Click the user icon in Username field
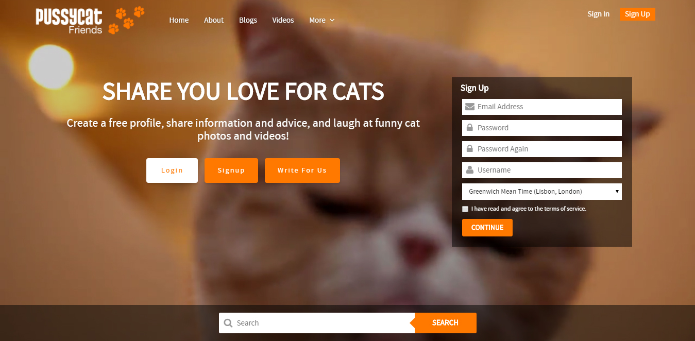 [x=470, y=169]
